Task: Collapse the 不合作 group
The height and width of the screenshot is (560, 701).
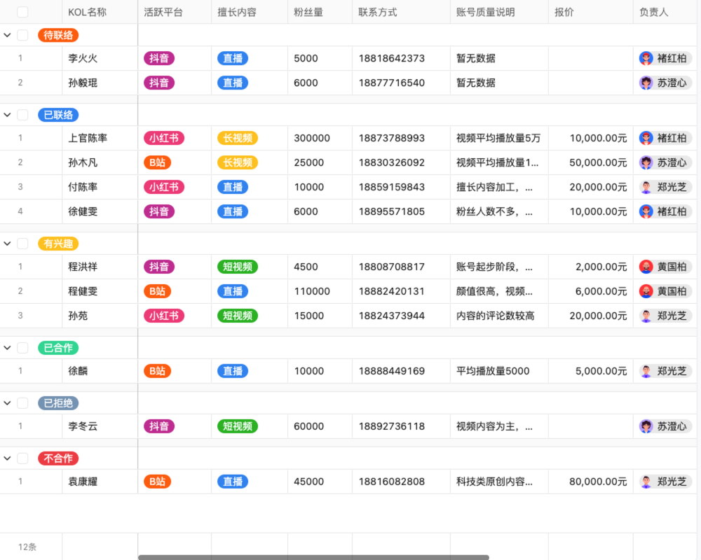Action: 7,458
